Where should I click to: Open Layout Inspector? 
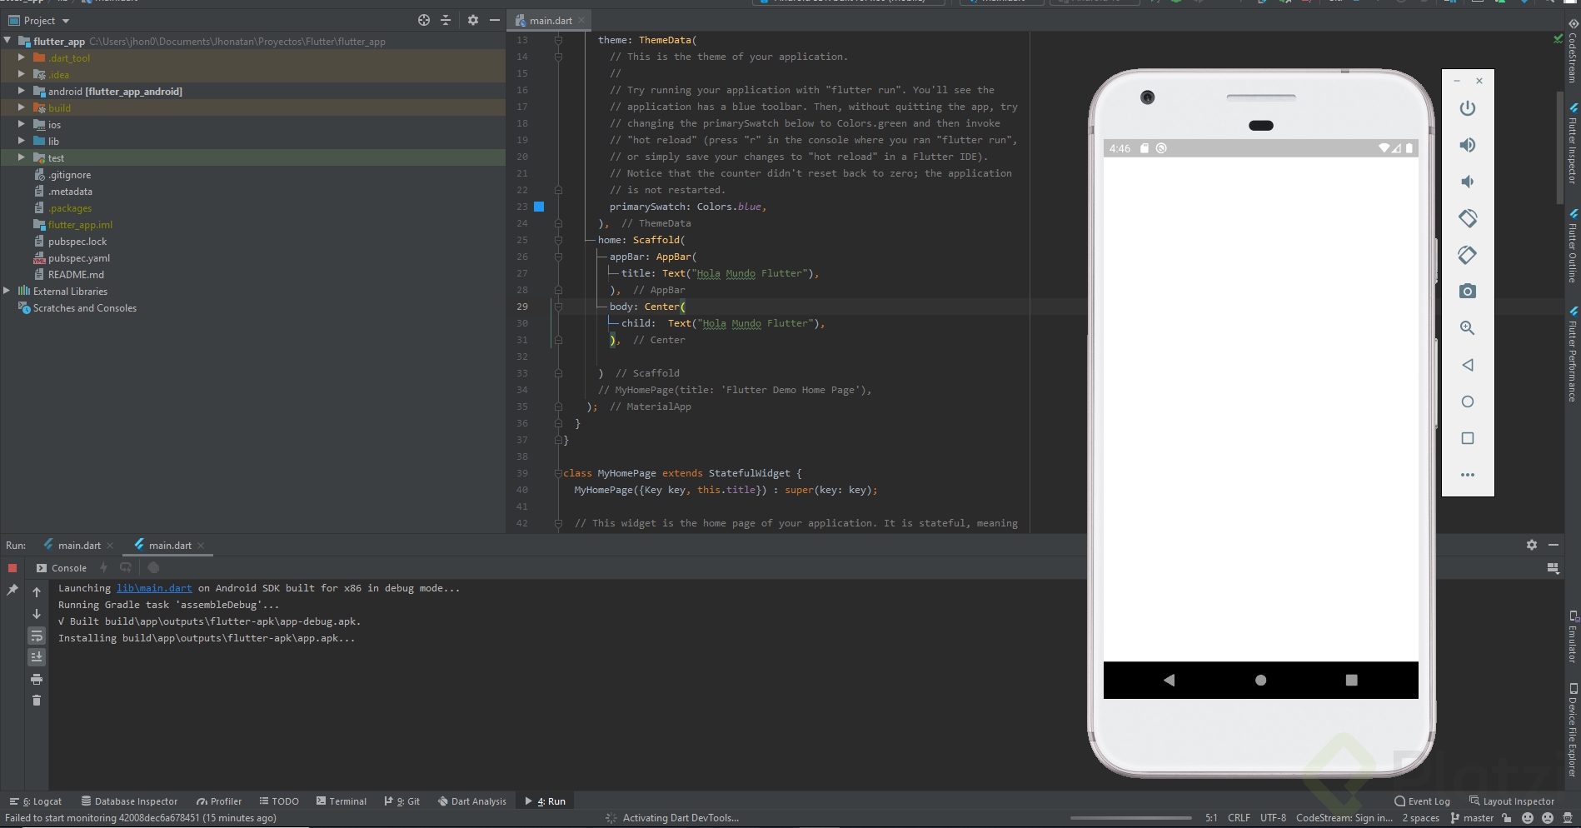(1512, 801)
